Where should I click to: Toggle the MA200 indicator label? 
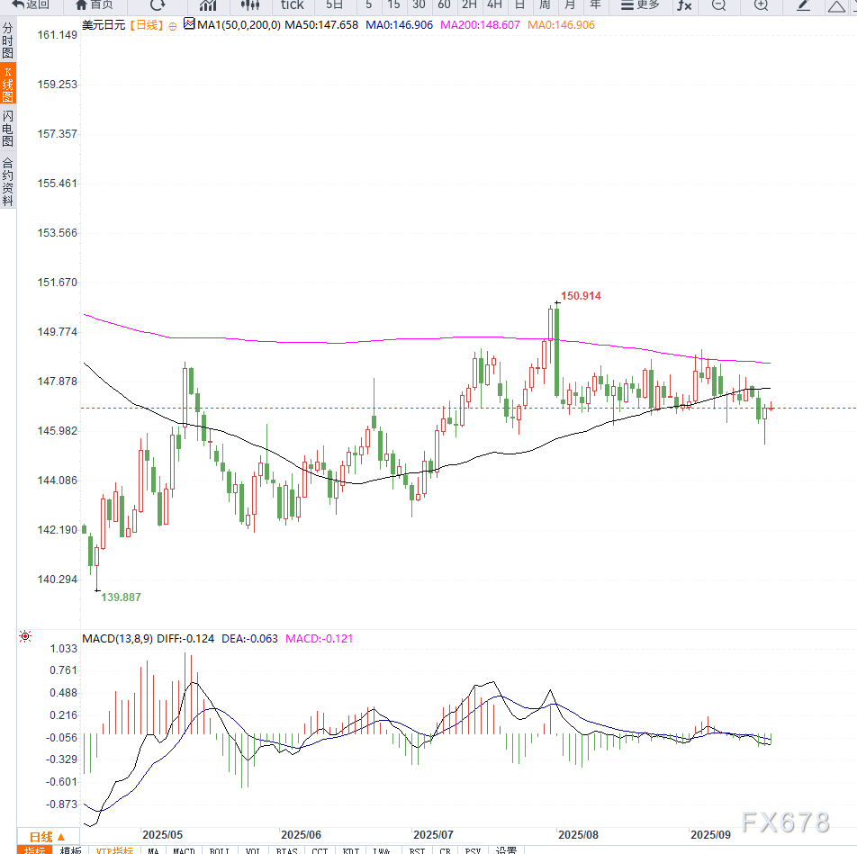(480, 25)
